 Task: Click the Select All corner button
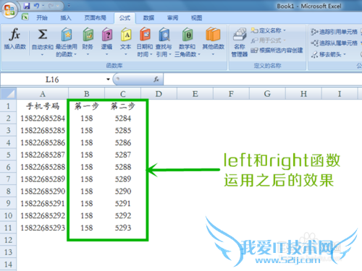(9, 94)
